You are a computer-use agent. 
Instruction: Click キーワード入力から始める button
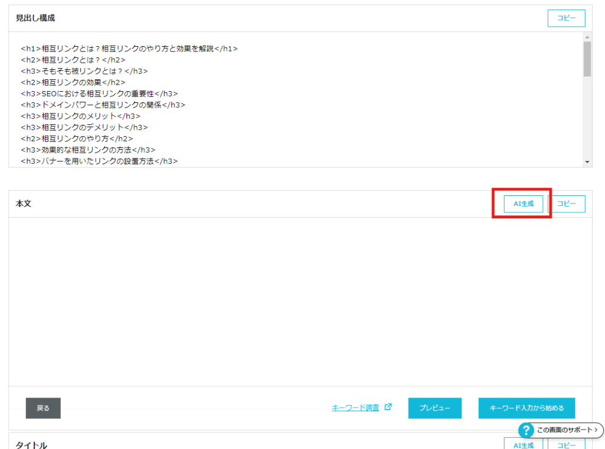pos(526,408)
